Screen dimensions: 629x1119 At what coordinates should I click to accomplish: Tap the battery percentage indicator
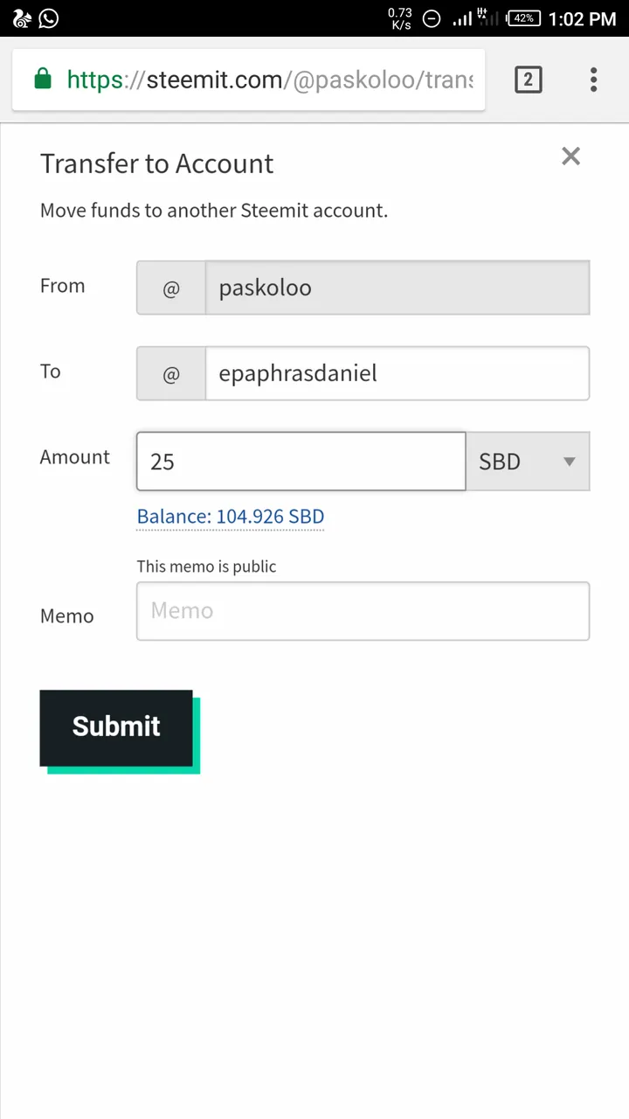point(524,18)
